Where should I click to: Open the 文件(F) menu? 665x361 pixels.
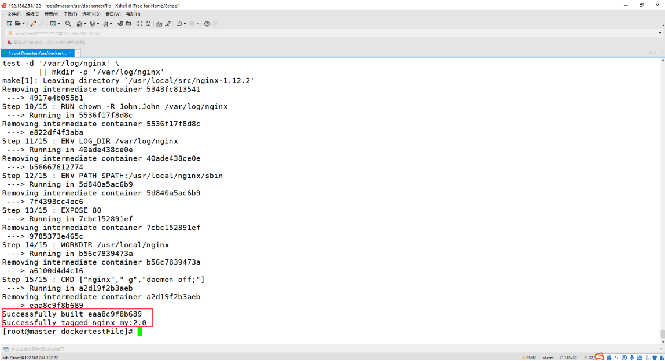click(13, 14)
